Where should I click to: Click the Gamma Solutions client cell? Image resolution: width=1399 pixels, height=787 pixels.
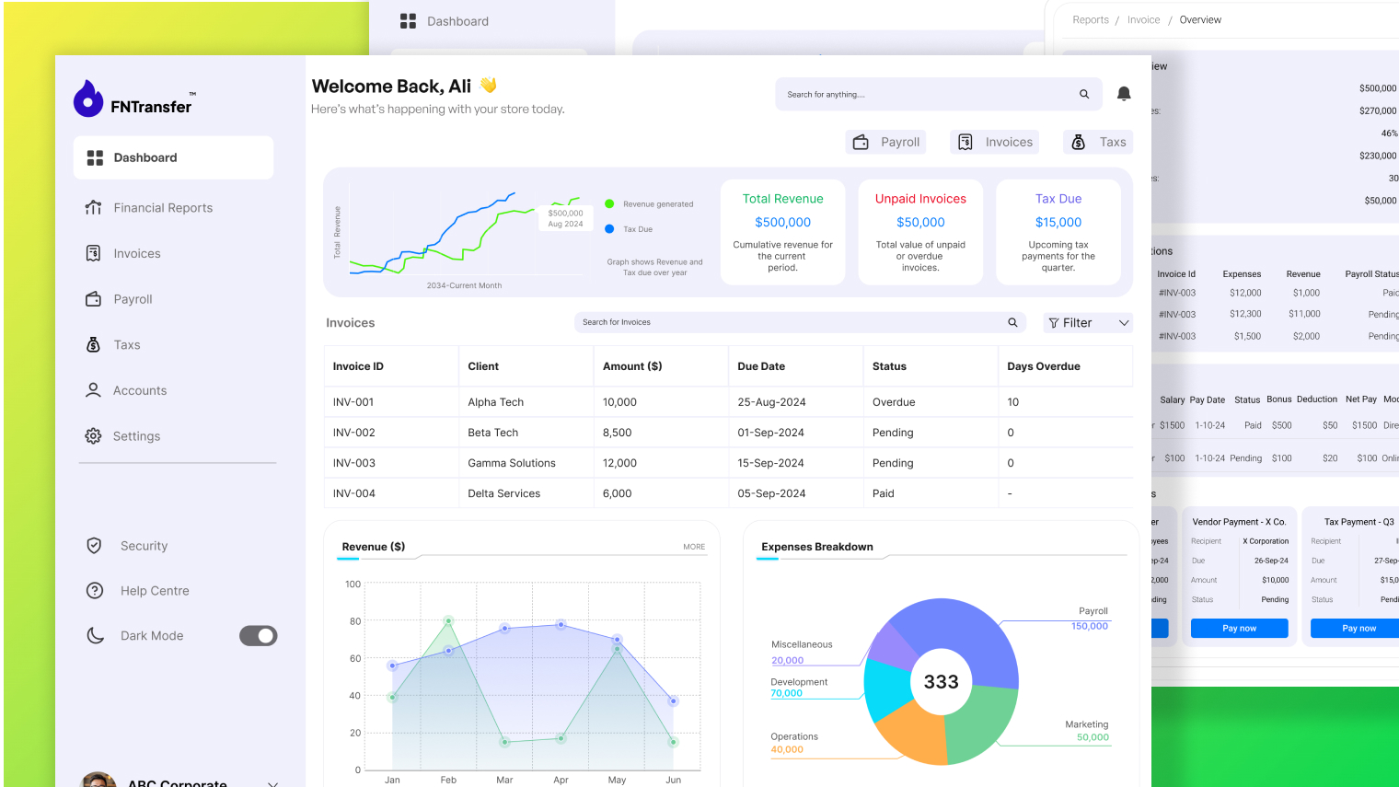click(512, 463)
